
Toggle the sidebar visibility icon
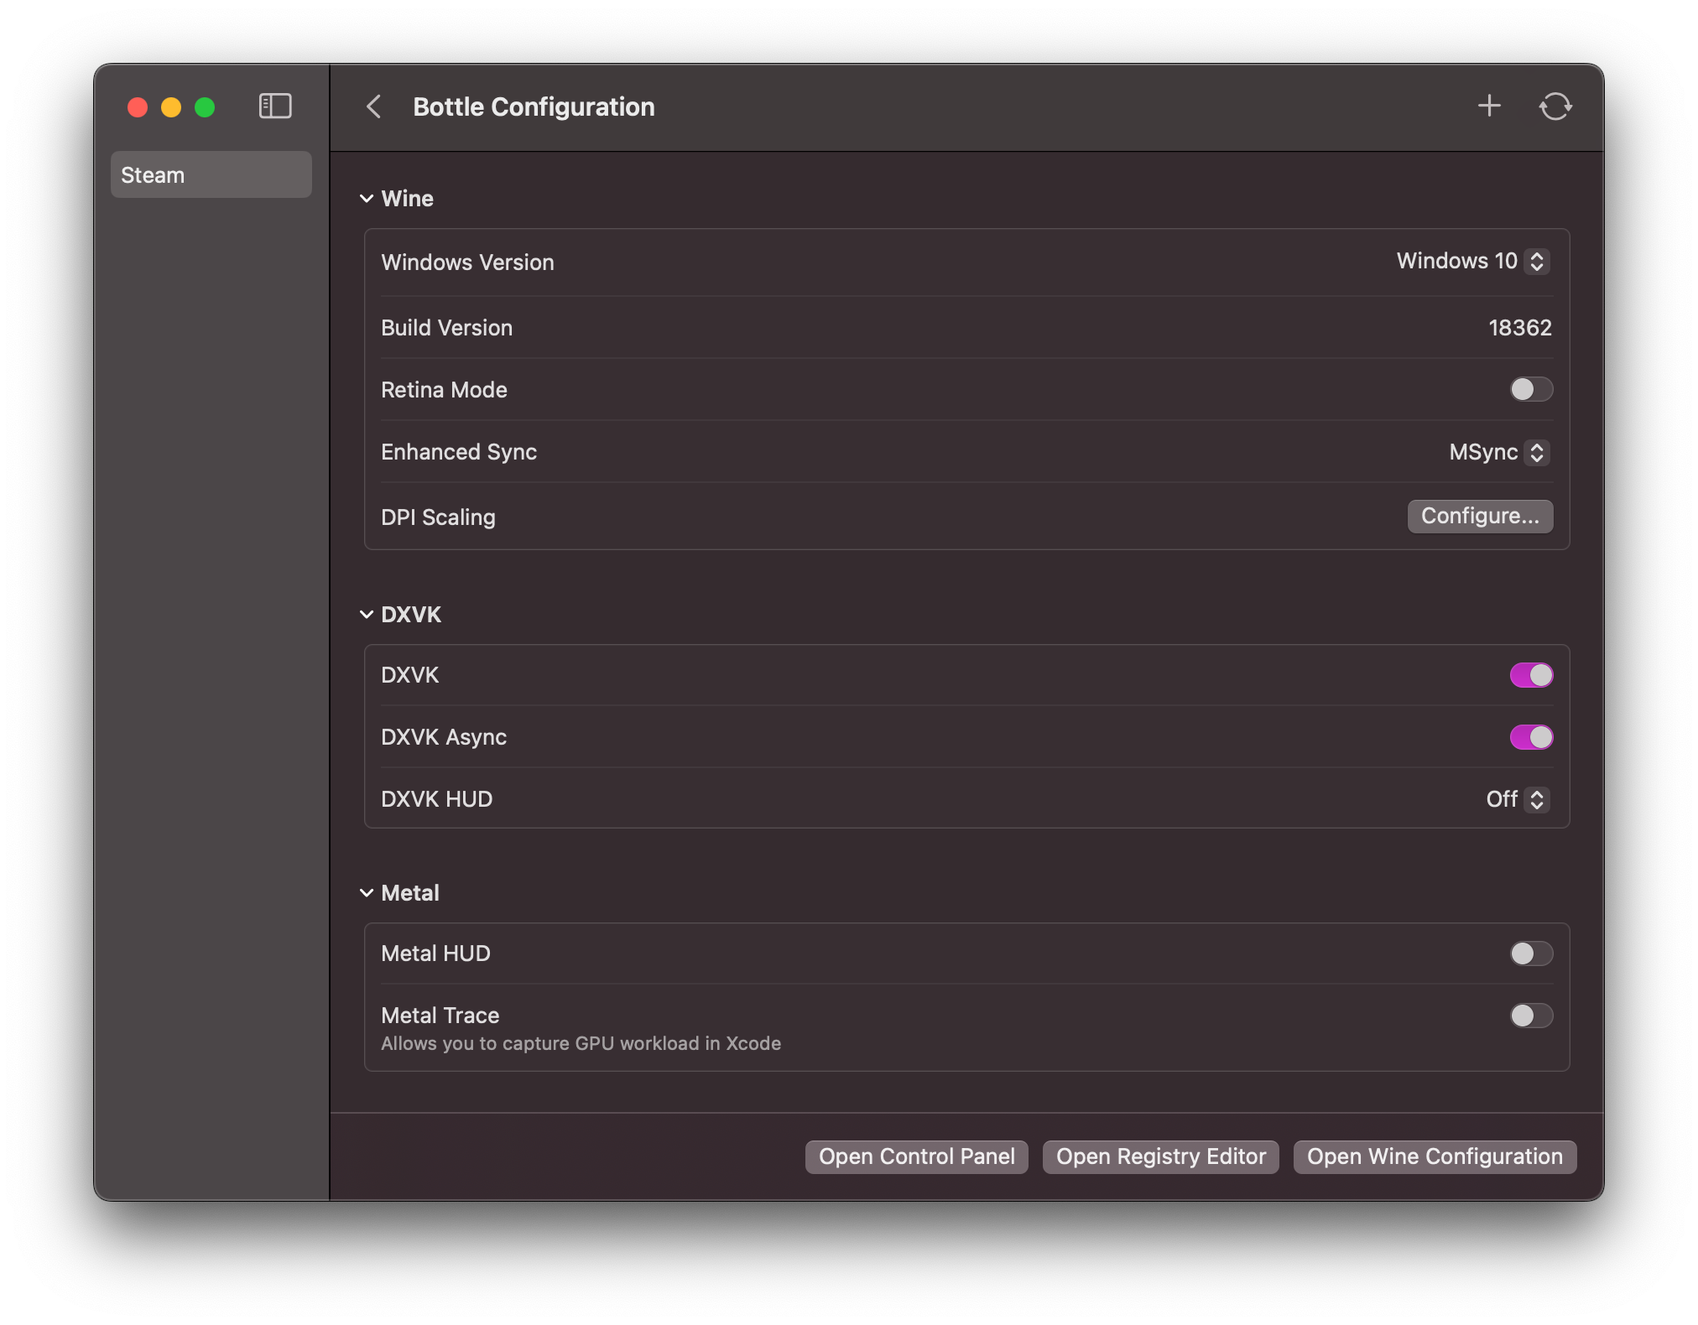point(275,107)
